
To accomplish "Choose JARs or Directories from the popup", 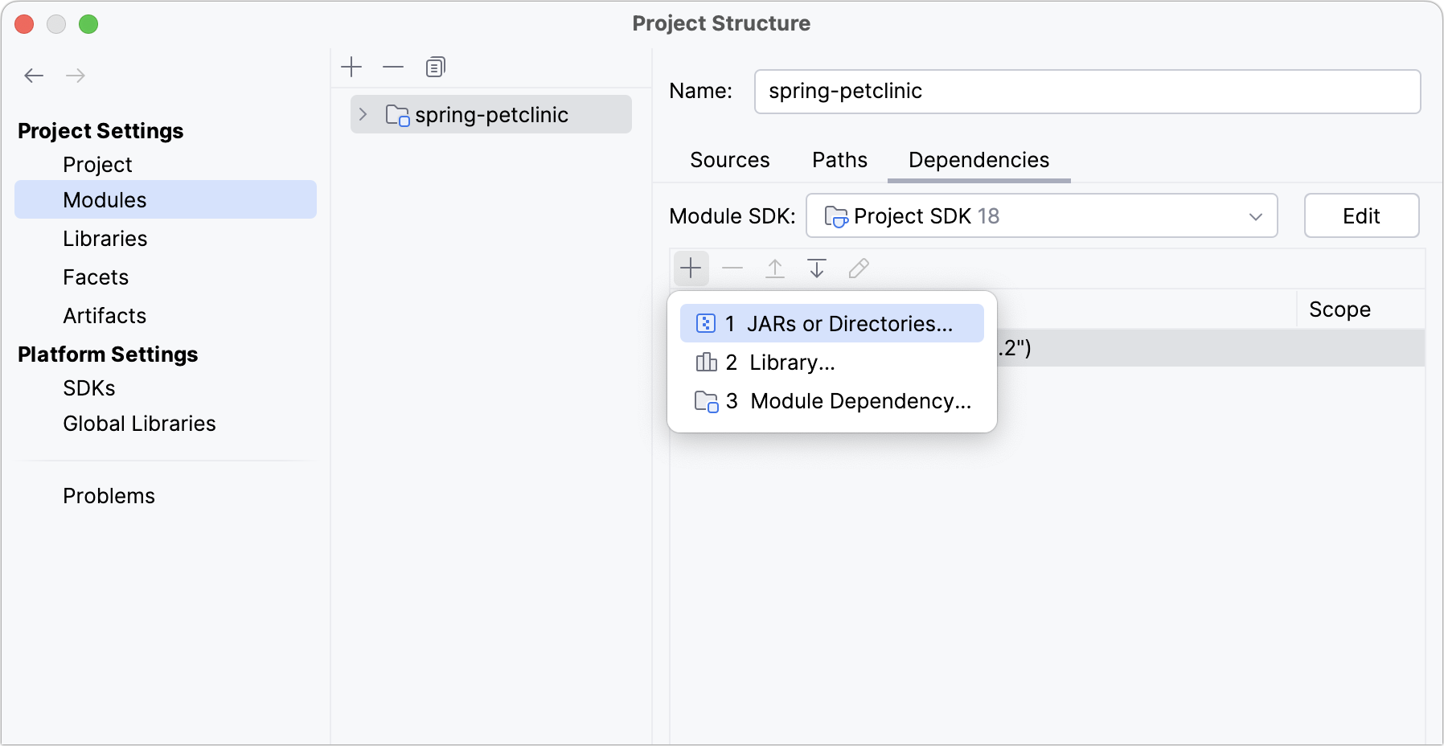I will point(832,323).
